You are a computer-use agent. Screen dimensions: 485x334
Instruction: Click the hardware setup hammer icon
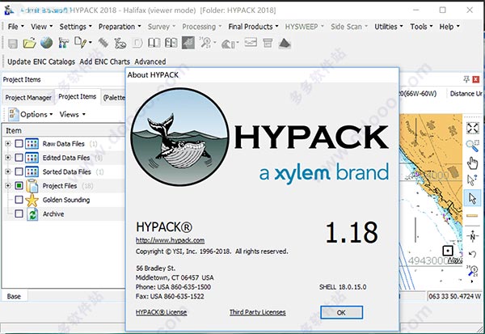(x=63, y=43)
